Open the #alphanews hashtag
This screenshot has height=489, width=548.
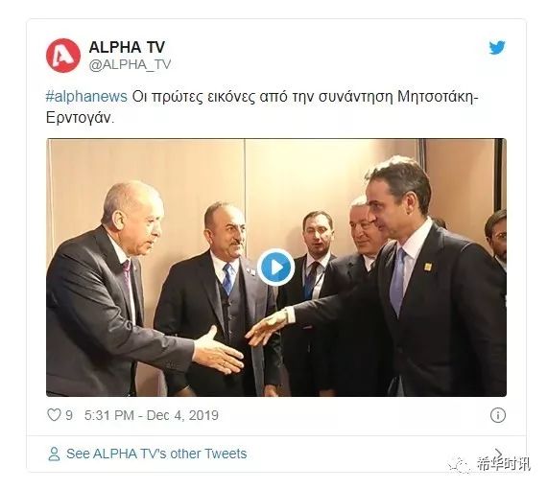click(x=86, y=97)
